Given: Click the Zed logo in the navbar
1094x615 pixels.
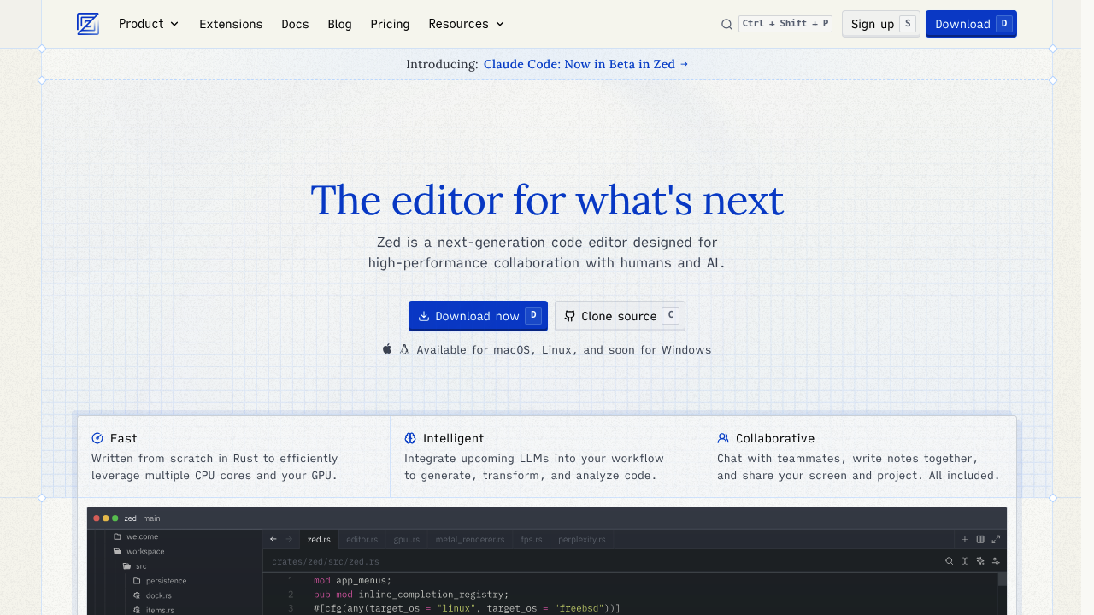Looking at the screenshot, I should pyautogui.click(x=88, y=24).
